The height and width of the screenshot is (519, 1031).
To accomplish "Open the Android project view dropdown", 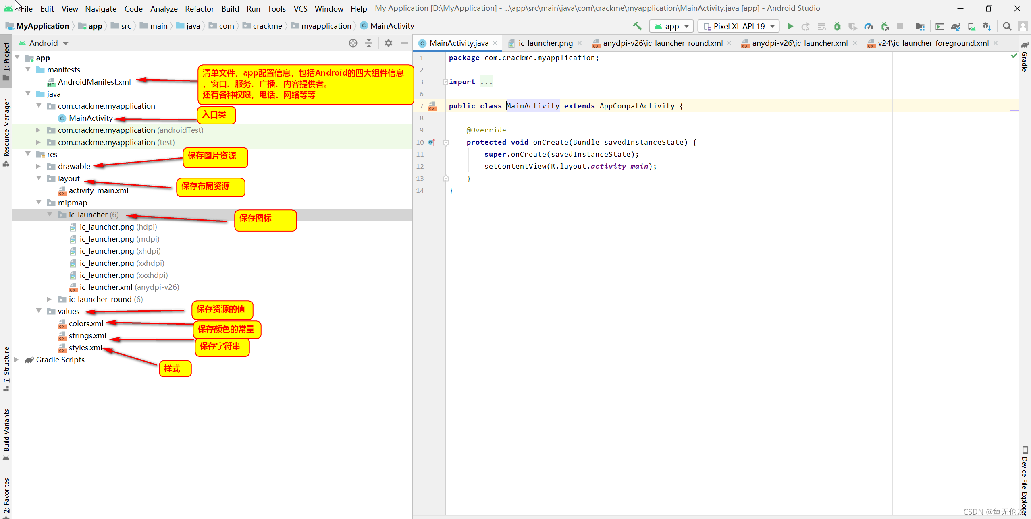I will 44,43.
